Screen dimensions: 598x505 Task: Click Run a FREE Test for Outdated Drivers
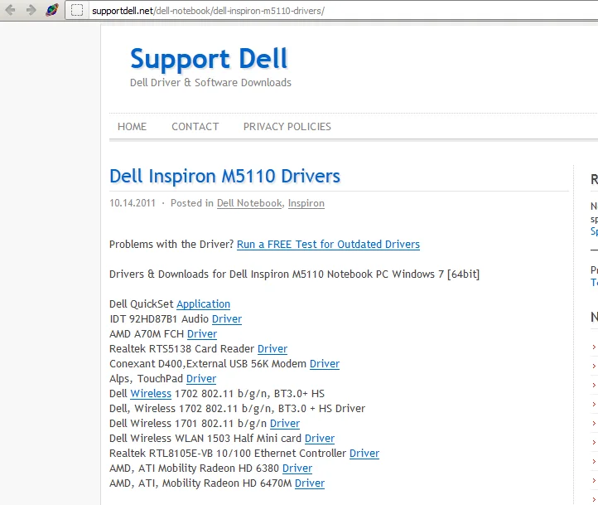328,245
